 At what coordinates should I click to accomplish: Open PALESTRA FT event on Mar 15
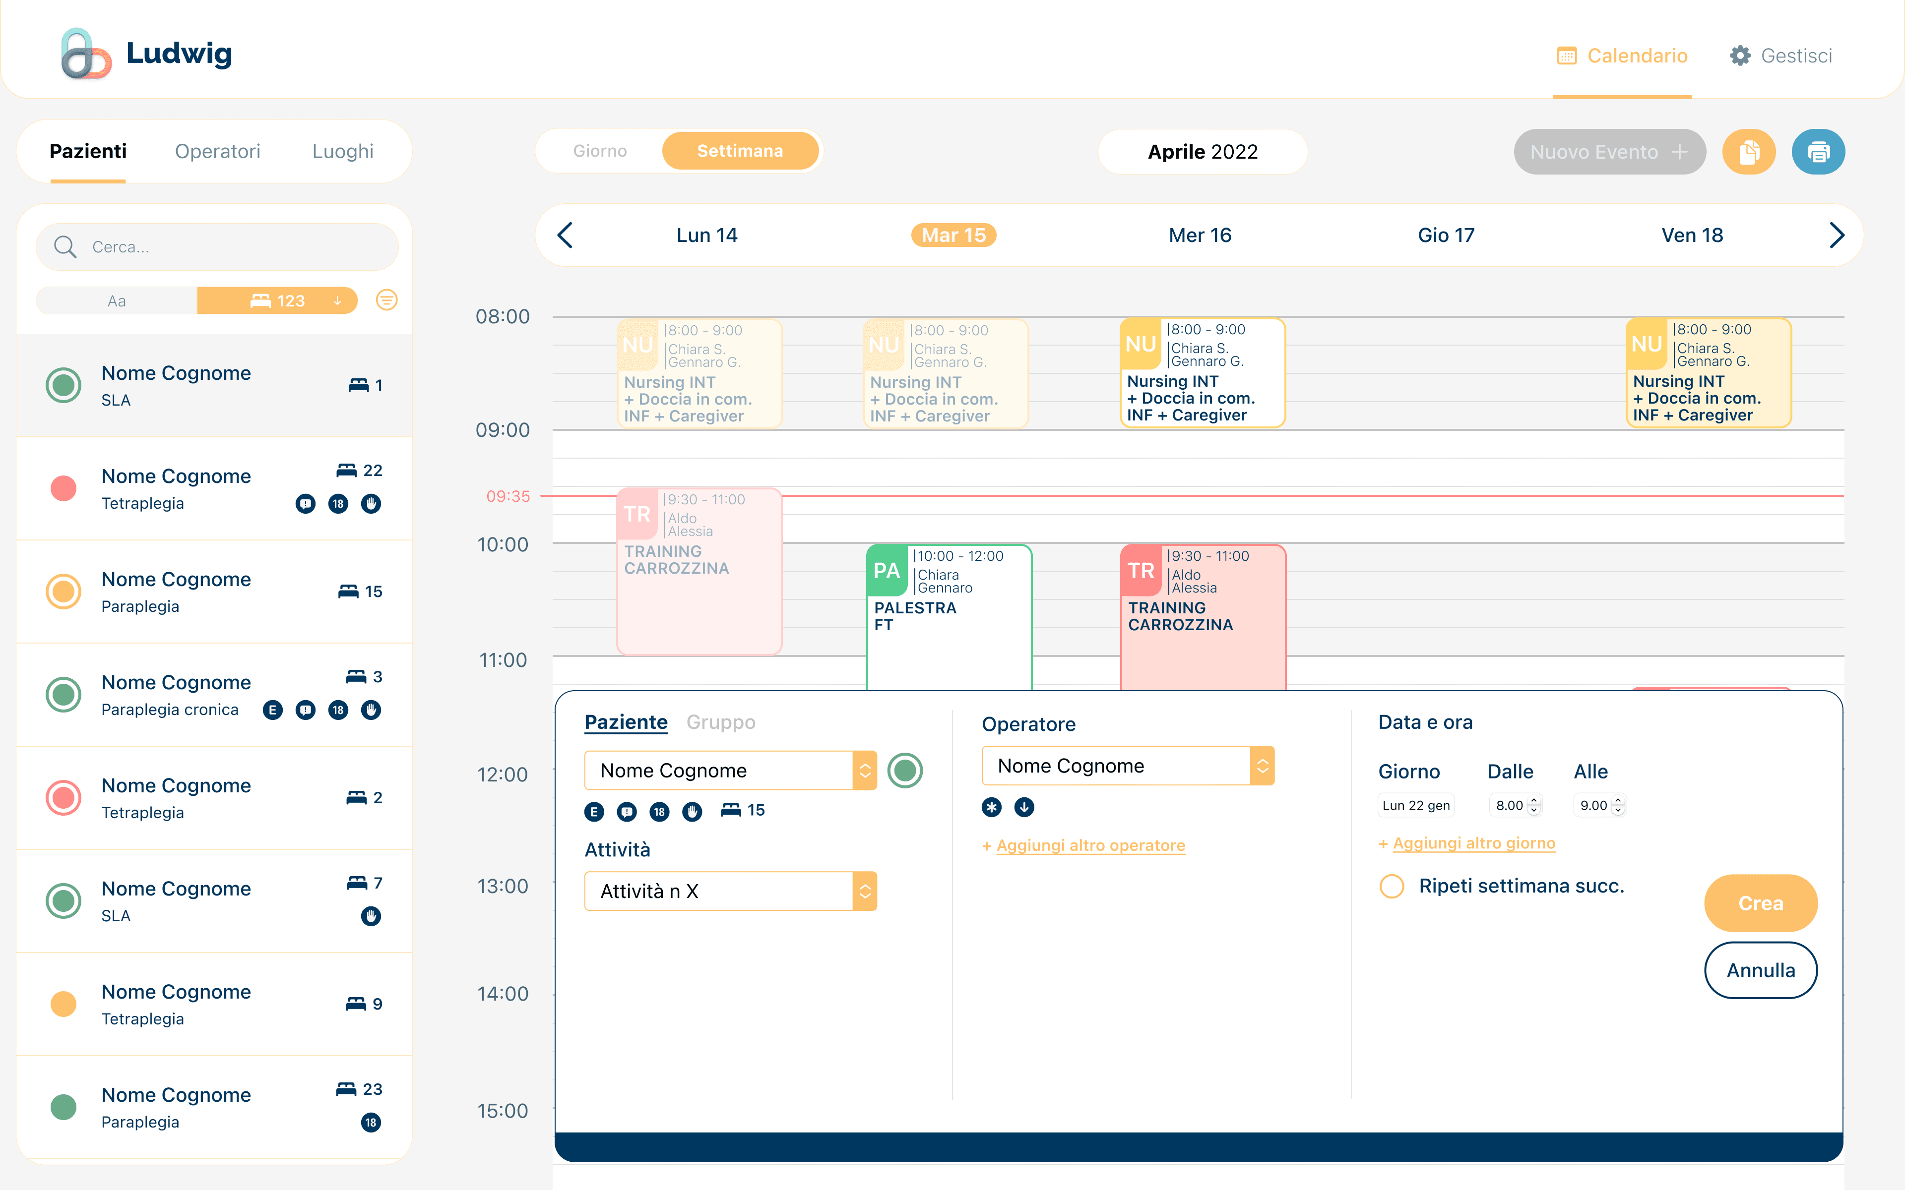click(949, 618)
